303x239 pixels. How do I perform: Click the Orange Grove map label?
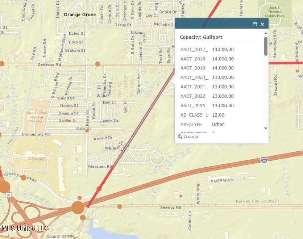[80, 15]
